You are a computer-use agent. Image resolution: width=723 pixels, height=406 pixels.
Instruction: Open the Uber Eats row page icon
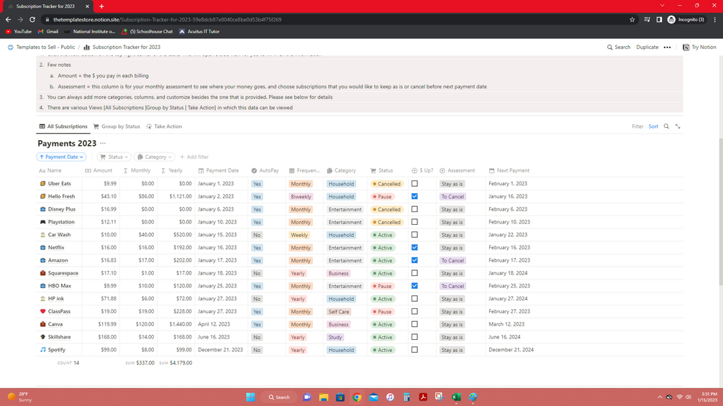click(43, 183)
